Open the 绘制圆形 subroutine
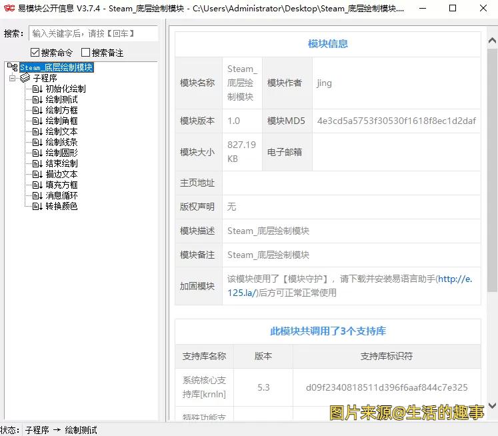498x436 pixels. click(61, 153)
